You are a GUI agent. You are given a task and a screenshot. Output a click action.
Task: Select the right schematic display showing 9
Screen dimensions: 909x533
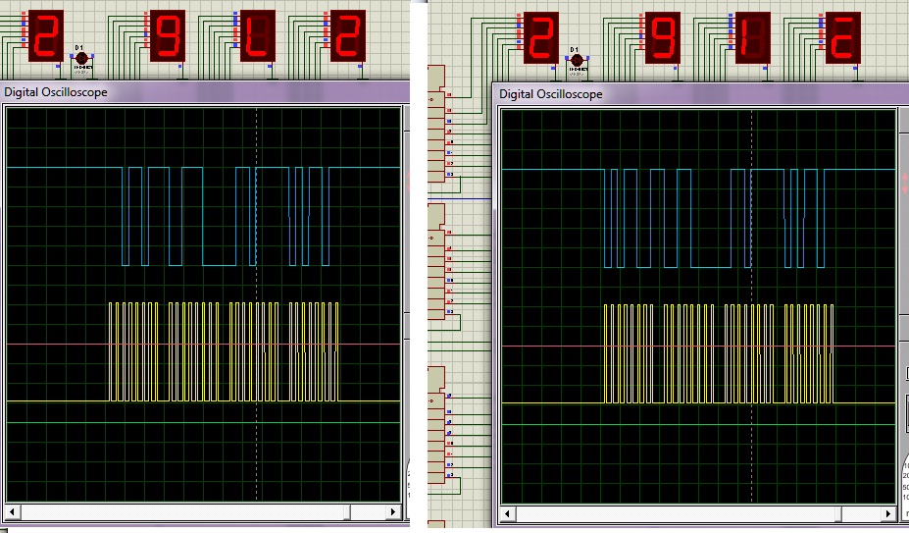tap(663, 38)
